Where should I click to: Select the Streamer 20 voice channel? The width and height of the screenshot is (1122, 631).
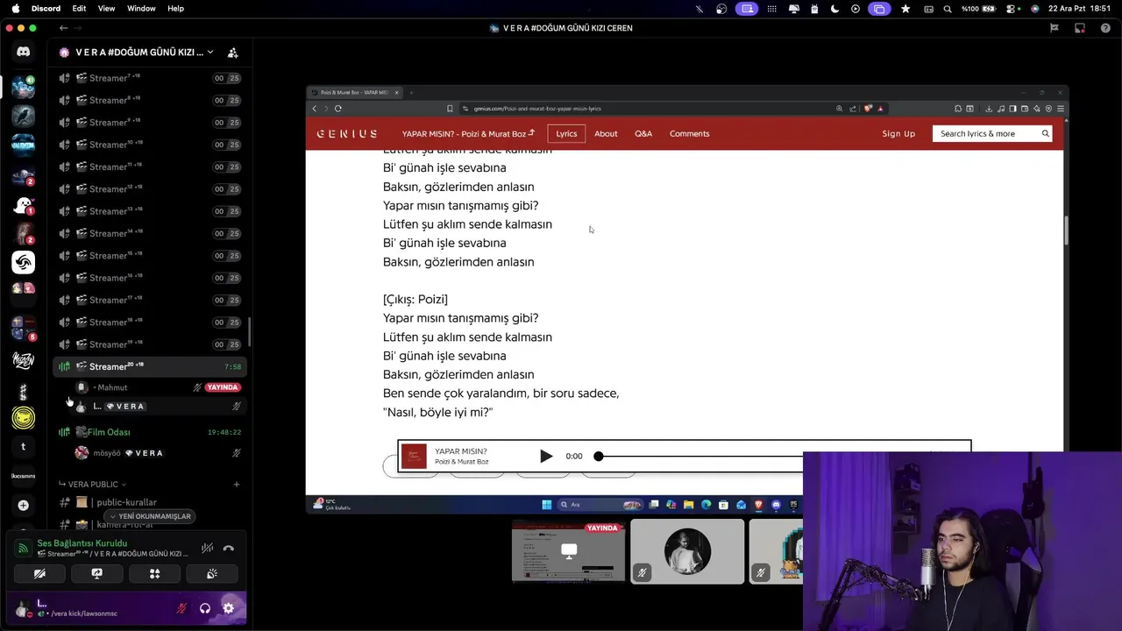pyautogui.click(x=149, y=366)
